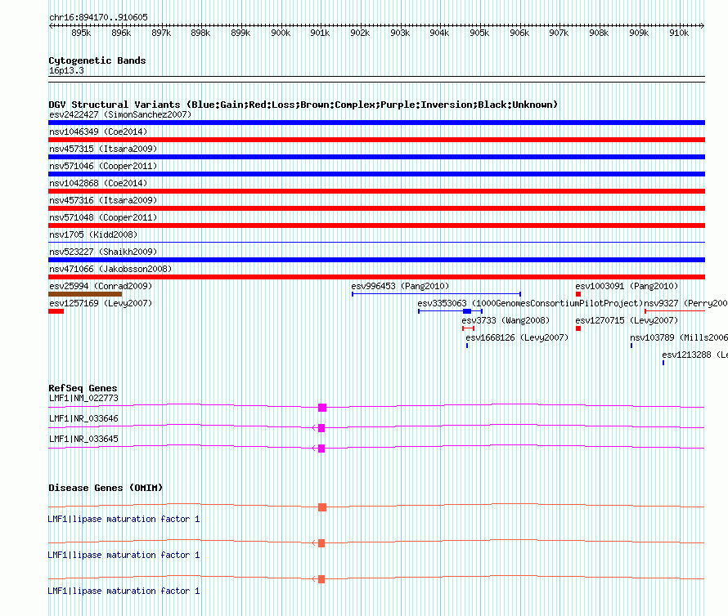
Task: Click the blue esv2422427 SimonSanchez2007 variant bar
Action: (x=376, y=123)
